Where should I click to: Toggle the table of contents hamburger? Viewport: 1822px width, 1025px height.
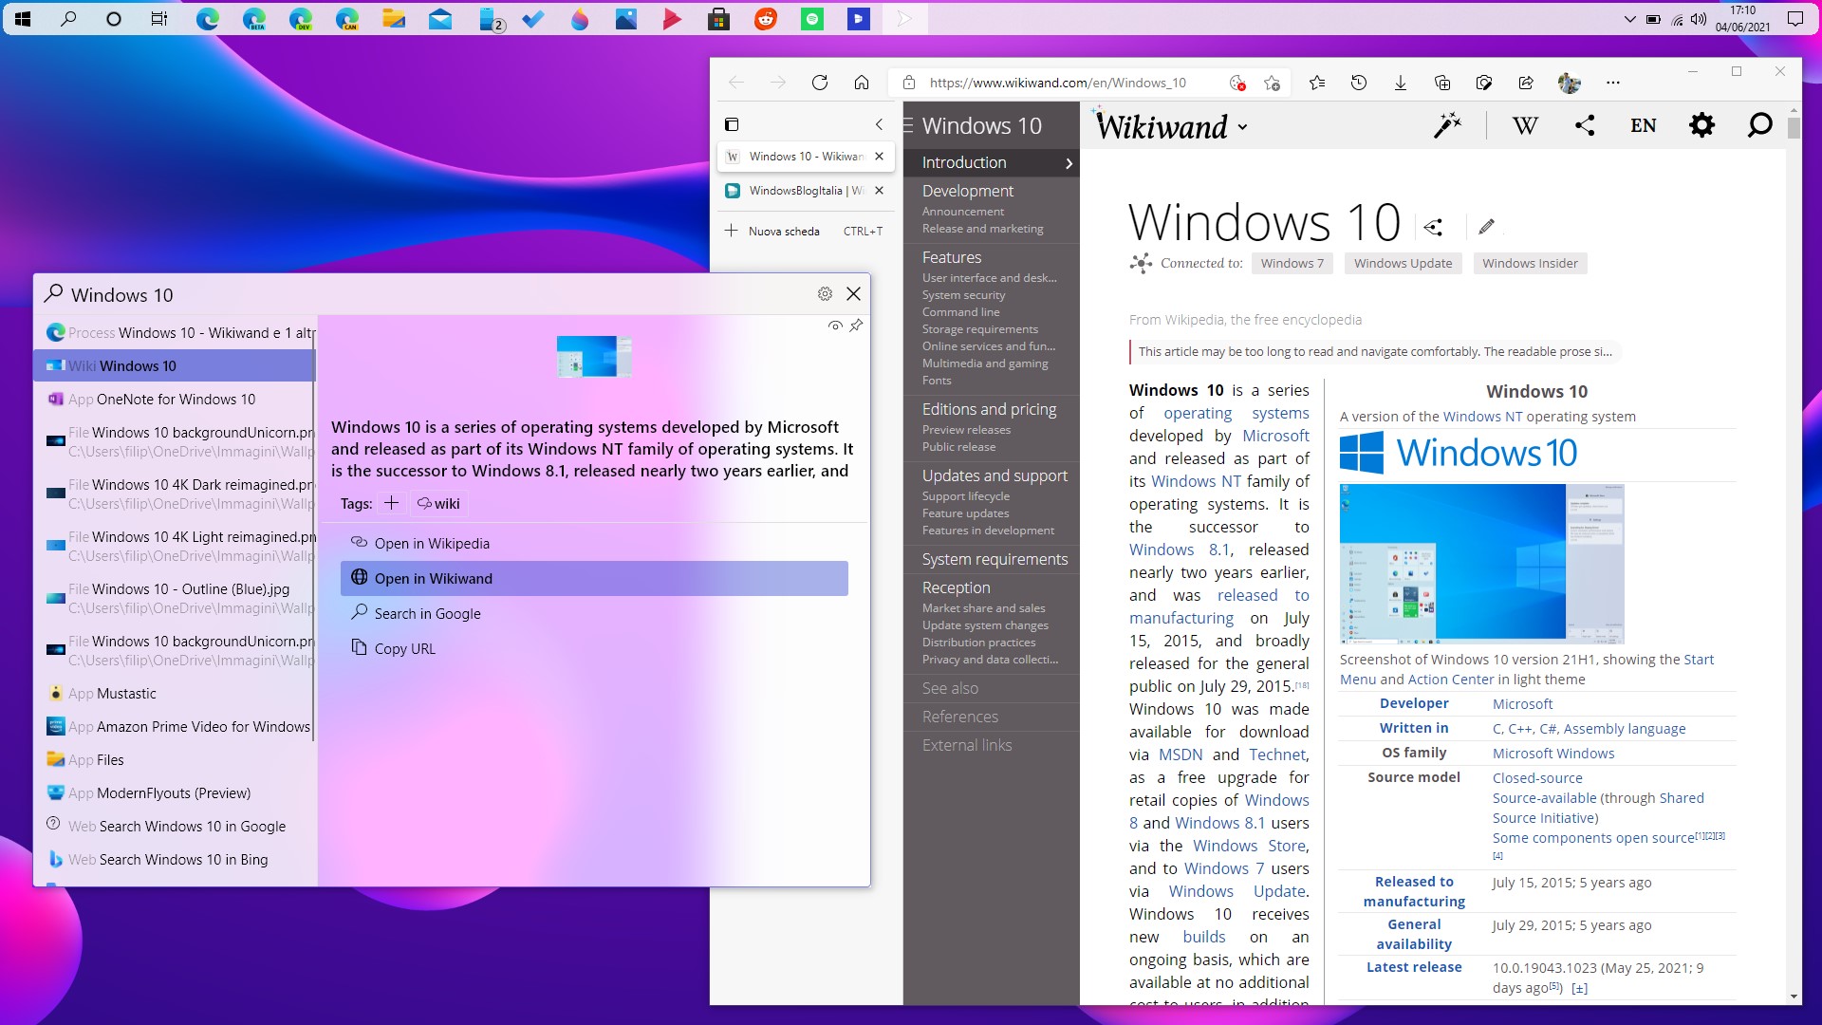tap(908, 125)
